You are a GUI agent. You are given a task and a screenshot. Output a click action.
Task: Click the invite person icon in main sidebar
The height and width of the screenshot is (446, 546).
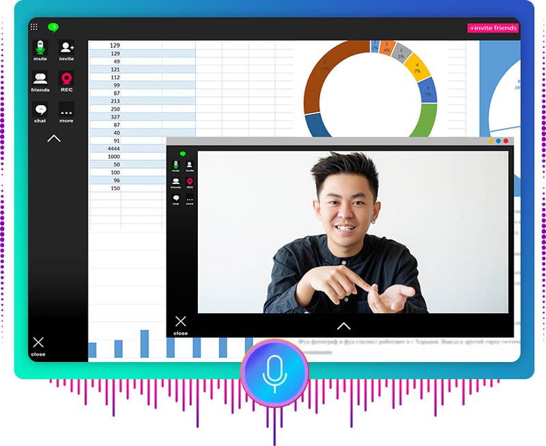coord(66,48)
